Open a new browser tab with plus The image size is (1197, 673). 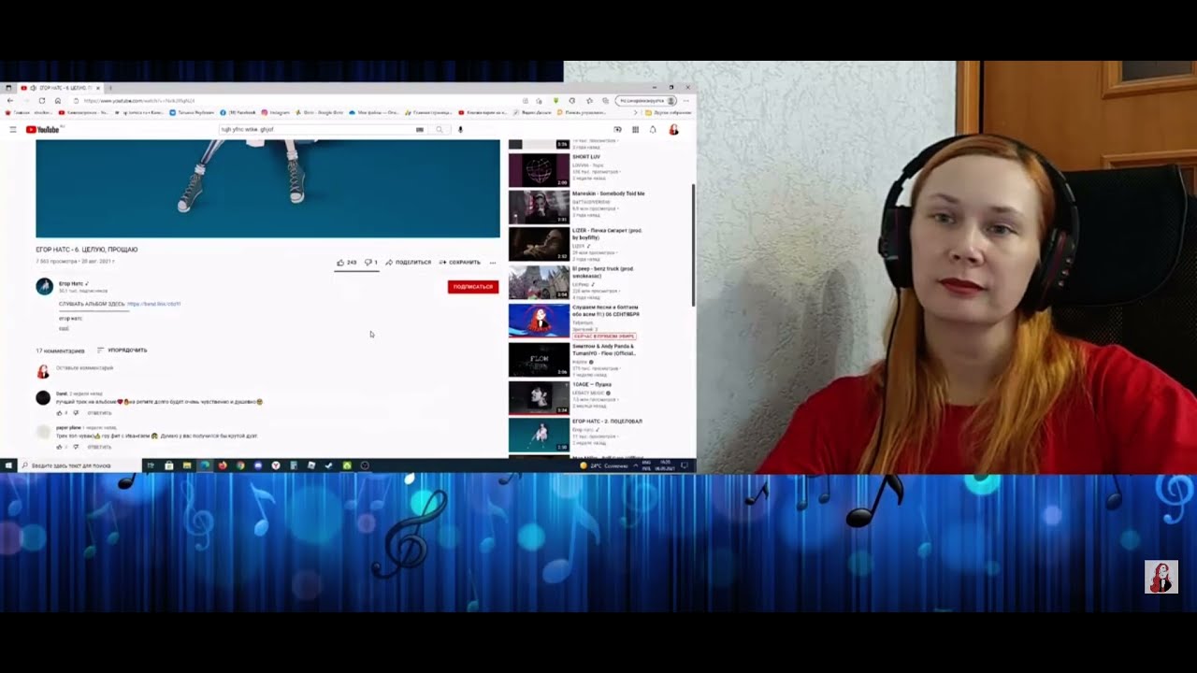pyautogui.click(x=109, y=88)
